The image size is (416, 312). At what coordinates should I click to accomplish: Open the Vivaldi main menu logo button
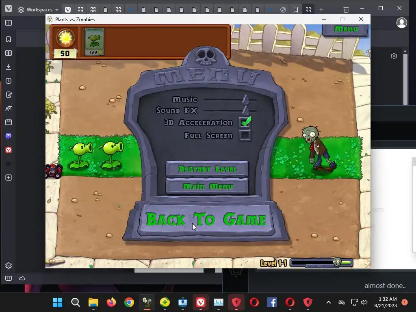[9, 9]
